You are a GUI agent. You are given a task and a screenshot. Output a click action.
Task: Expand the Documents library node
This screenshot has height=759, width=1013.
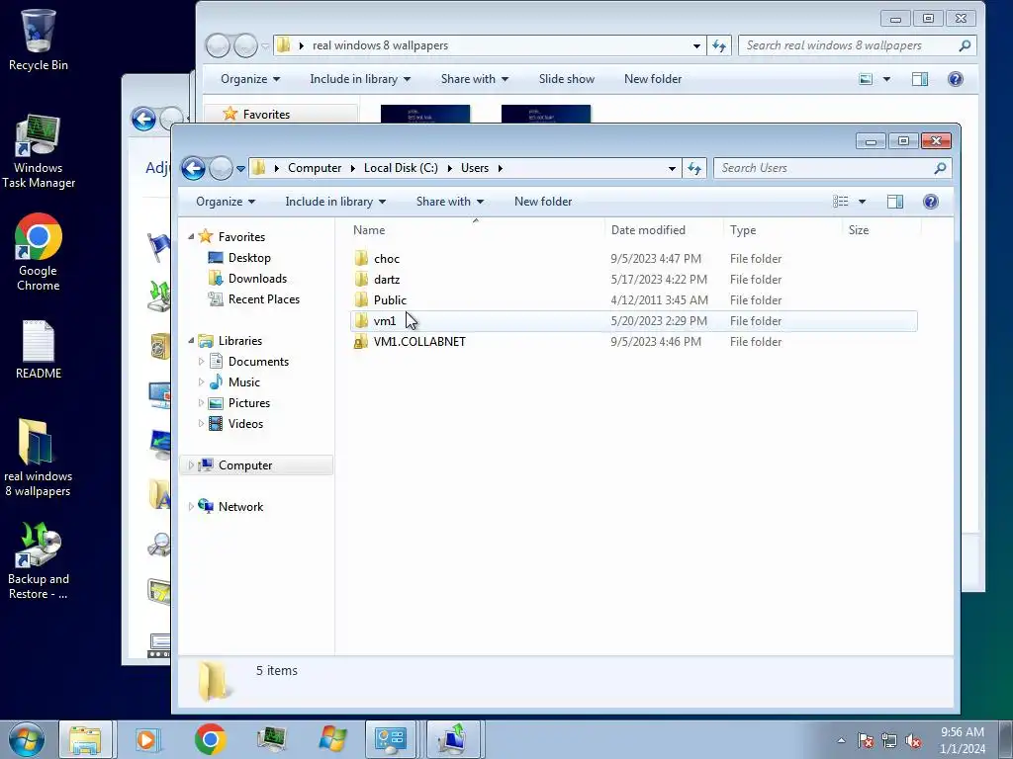coord(201,362)
